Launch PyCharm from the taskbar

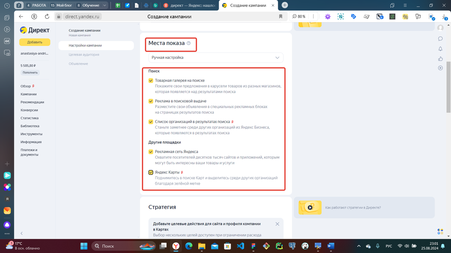click(x=279, y=246)
